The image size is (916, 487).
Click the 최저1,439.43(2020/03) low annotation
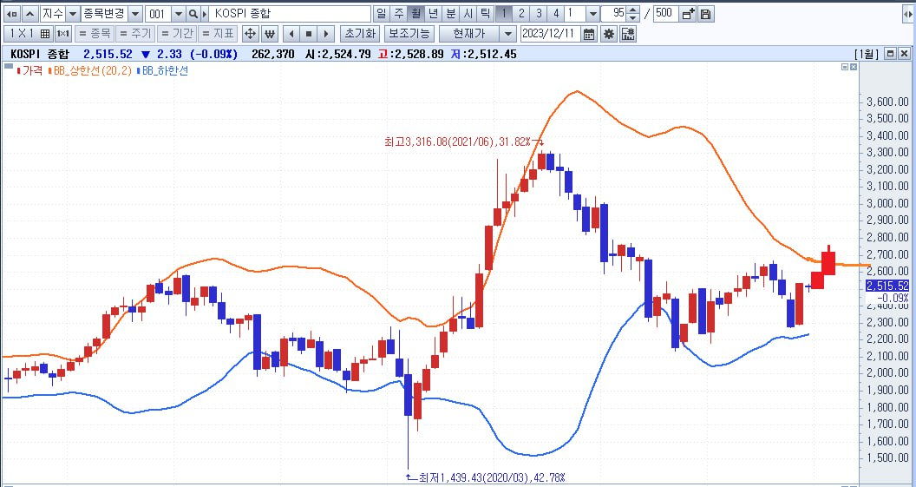tap(492, 477)
